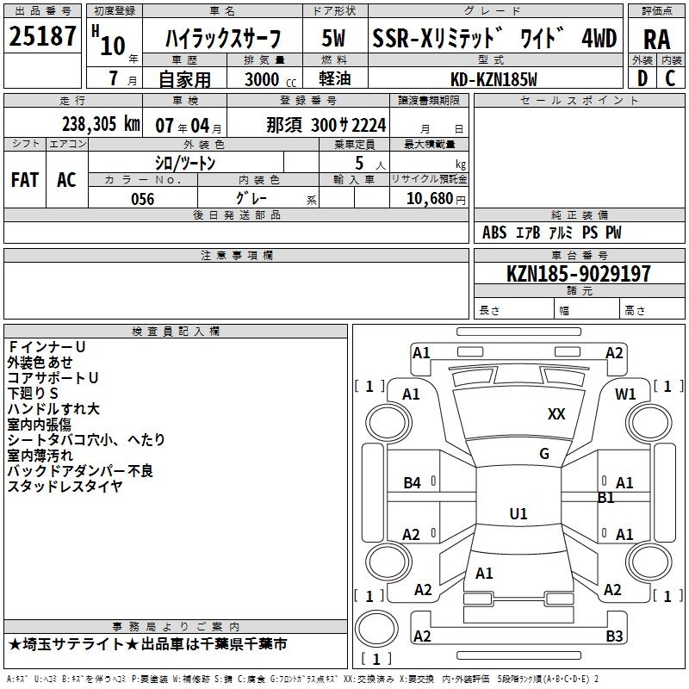Select the chassis number KZN185-9029197

pyautogui.click(x=578, y=273)
